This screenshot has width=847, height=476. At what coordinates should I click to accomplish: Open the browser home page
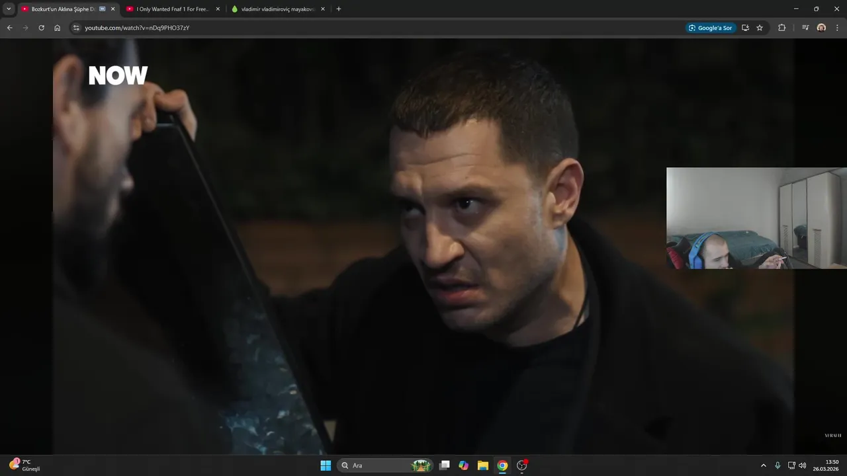coord(58,28)
